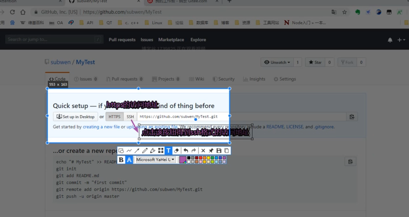Open the LICENSE link
The image size is (409, 217).
point(295,127)
